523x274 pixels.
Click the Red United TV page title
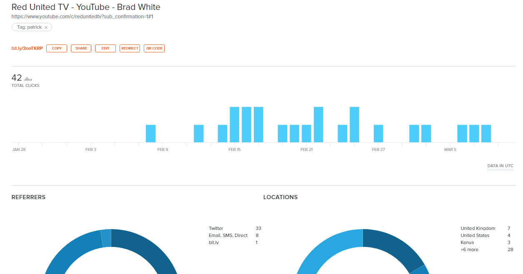[x=86, y=7]
